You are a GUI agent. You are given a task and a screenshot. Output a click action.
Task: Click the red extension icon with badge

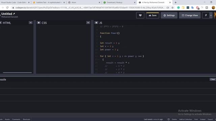point(197,8)
